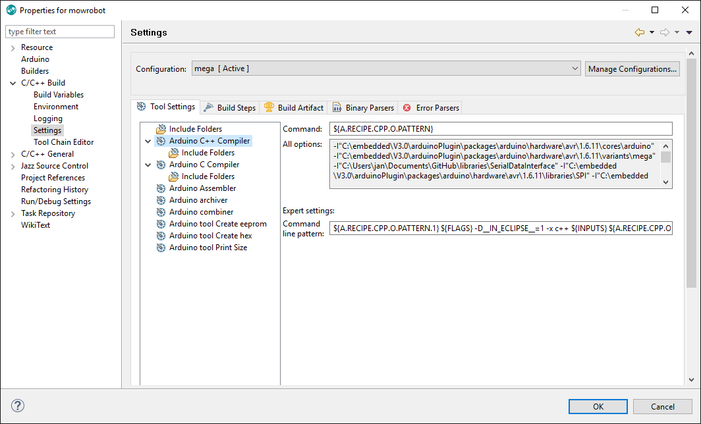Click All options scrollbar down arrow
The image size is (701, 424).
point(665,182)
